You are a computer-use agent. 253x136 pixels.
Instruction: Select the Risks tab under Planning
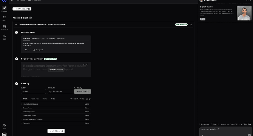(x=53, y=99)
